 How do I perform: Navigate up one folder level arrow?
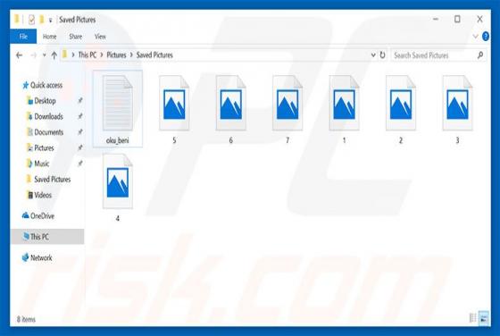[x=54, y=55]
